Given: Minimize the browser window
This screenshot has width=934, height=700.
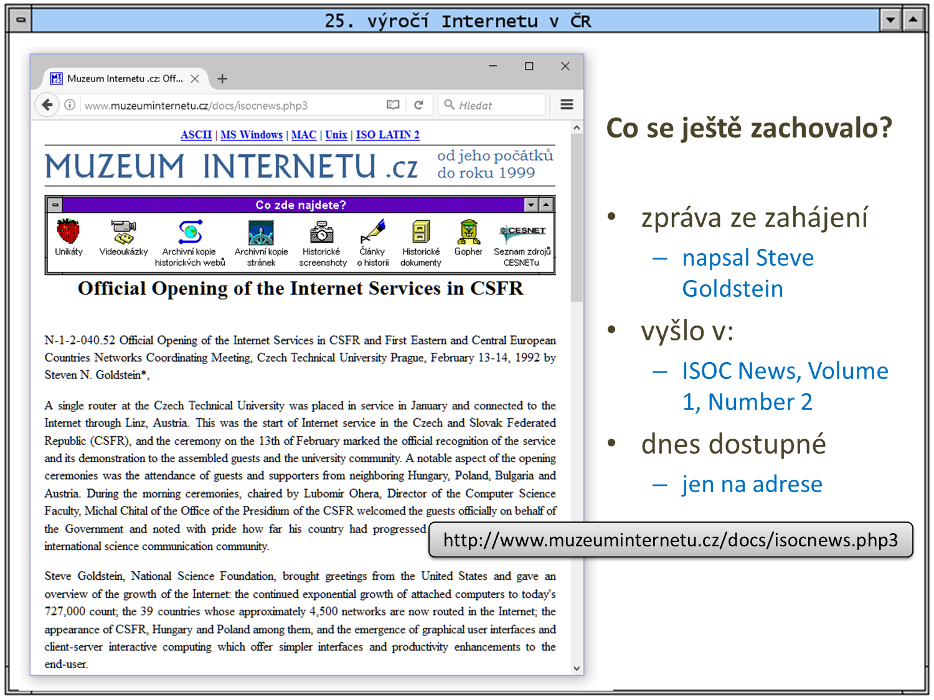Looking at the screenshot, I should [493, 66].
